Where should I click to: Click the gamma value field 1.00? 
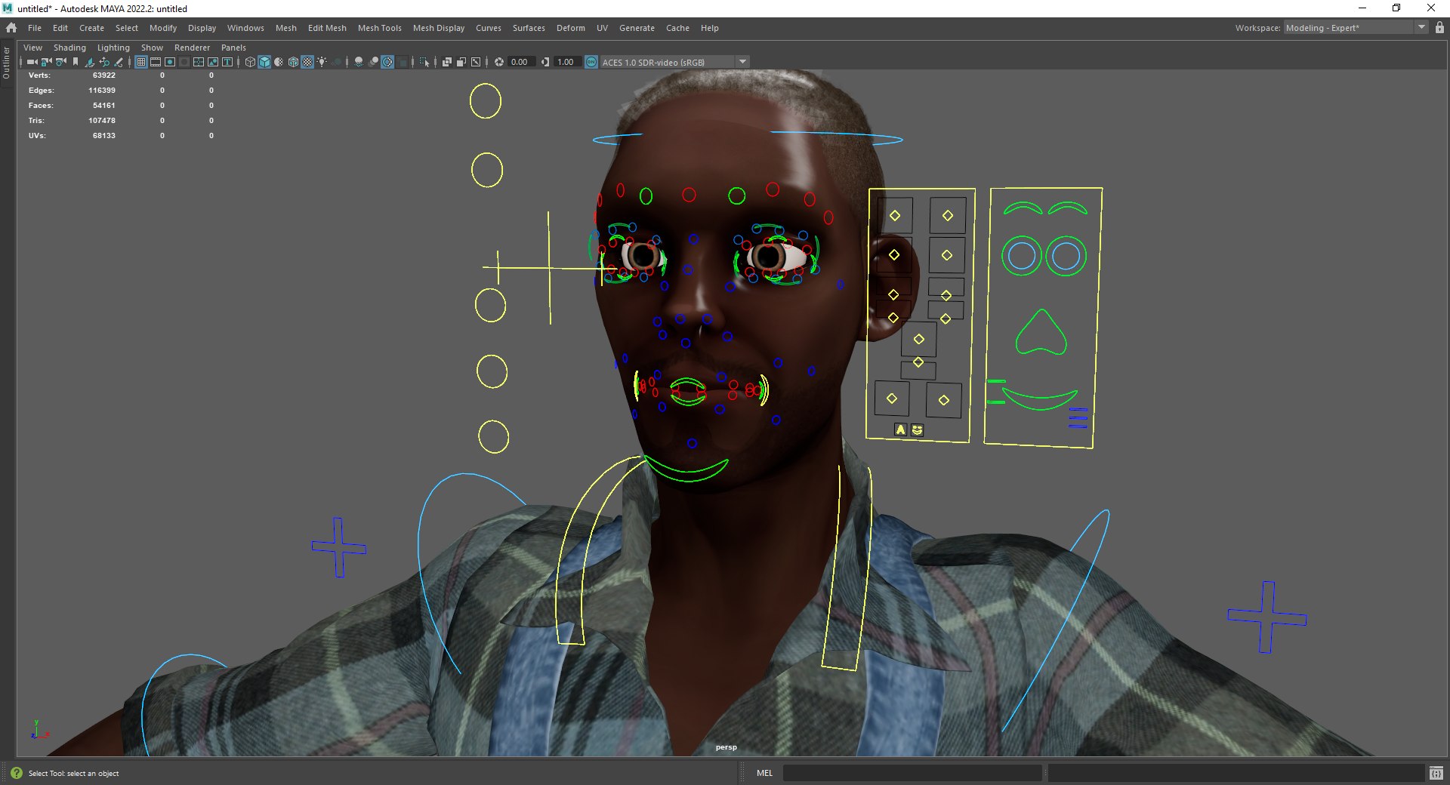point(567,62)
